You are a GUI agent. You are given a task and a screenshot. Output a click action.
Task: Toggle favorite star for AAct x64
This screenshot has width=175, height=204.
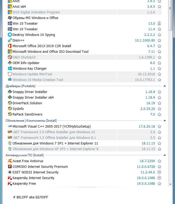159,6
